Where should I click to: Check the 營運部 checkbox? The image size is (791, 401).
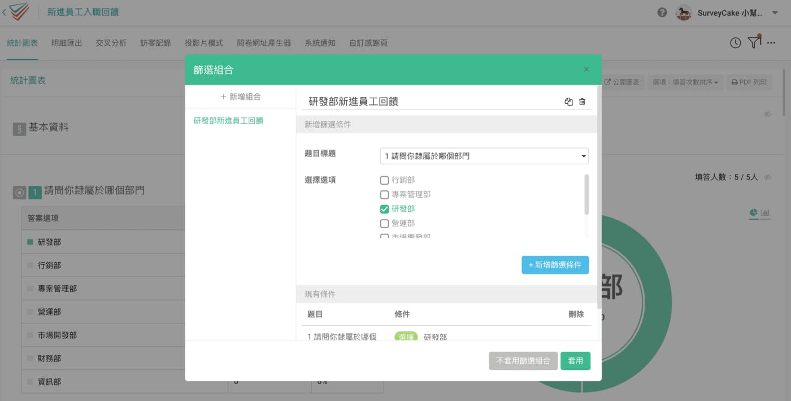point(385,224)
